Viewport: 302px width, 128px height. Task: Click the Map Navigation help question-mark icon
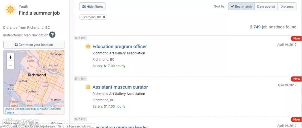pos(52,35)
